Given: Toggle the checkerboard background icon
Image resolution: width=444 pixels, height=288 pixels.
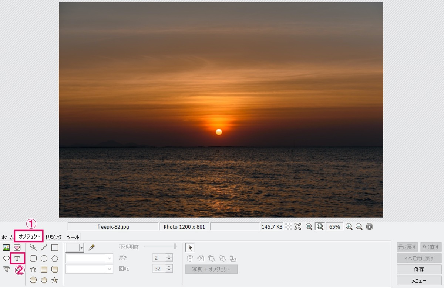Looking at the screenshot, I should [288, 226].
